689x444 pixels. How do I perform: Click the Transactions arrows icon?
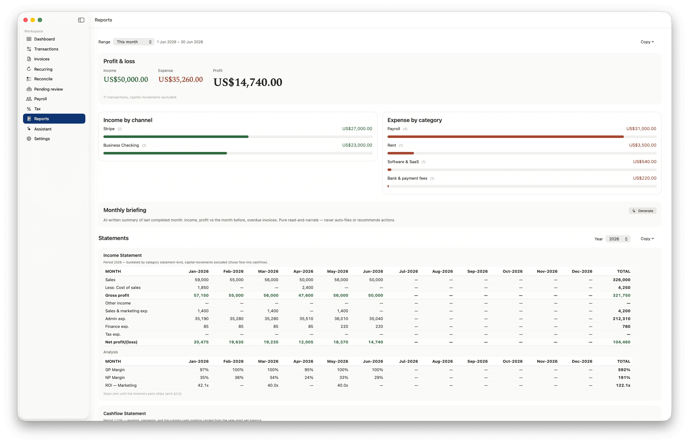point(29,49)
